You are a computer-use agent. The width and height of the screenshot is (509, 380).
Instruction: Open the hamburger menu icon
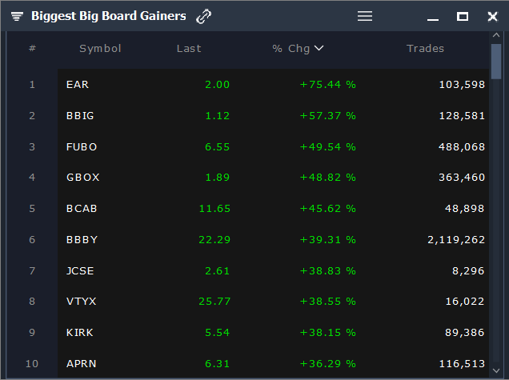click(365, 16)
